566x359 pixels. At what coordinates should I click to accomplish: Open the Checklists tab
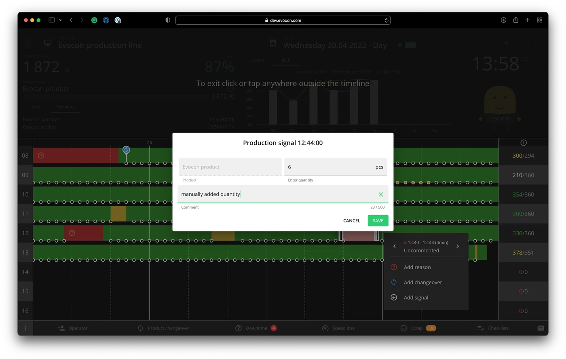tap(493, 328)
